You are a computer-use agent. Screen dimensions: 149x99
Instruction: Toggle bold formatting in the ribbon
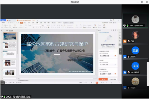coord(33,27)
